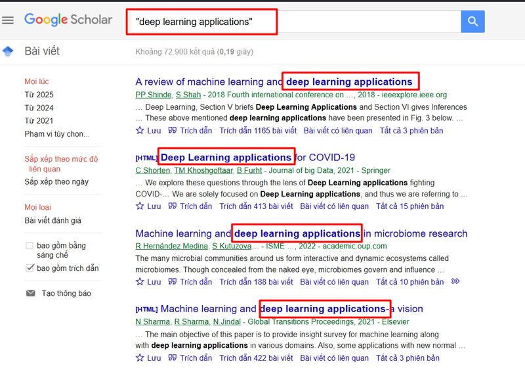Expand more options arrows for microbiome result

pyautogui.click(x=455, y=282)
